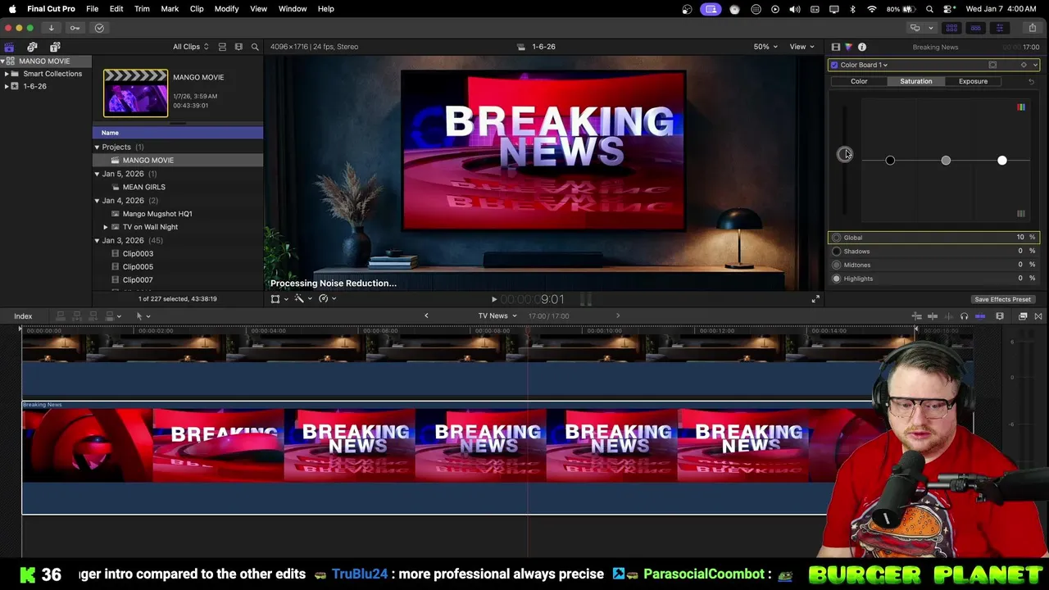Screen dimensions: 1049x590
Task: Open the timeline Index button
Action: coord(23,316)
